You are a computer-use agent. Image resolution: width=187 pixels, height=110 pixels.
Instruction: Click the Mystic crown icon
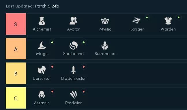click(105, 21)
